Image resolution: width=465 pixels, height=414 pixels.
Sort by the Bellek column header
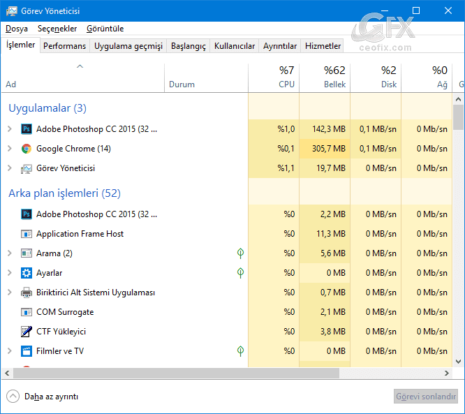point(325,77)
